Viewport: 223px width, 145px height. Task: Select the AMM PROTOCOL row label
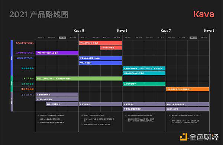(25, 58)
